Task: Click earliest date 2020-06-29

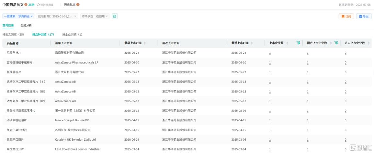Action: tap(132, 140)
